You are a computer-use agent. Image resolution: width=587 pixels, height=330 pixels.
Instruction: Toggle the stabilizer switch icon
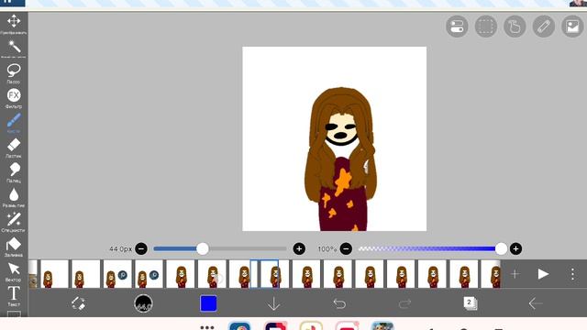(457, 27)
